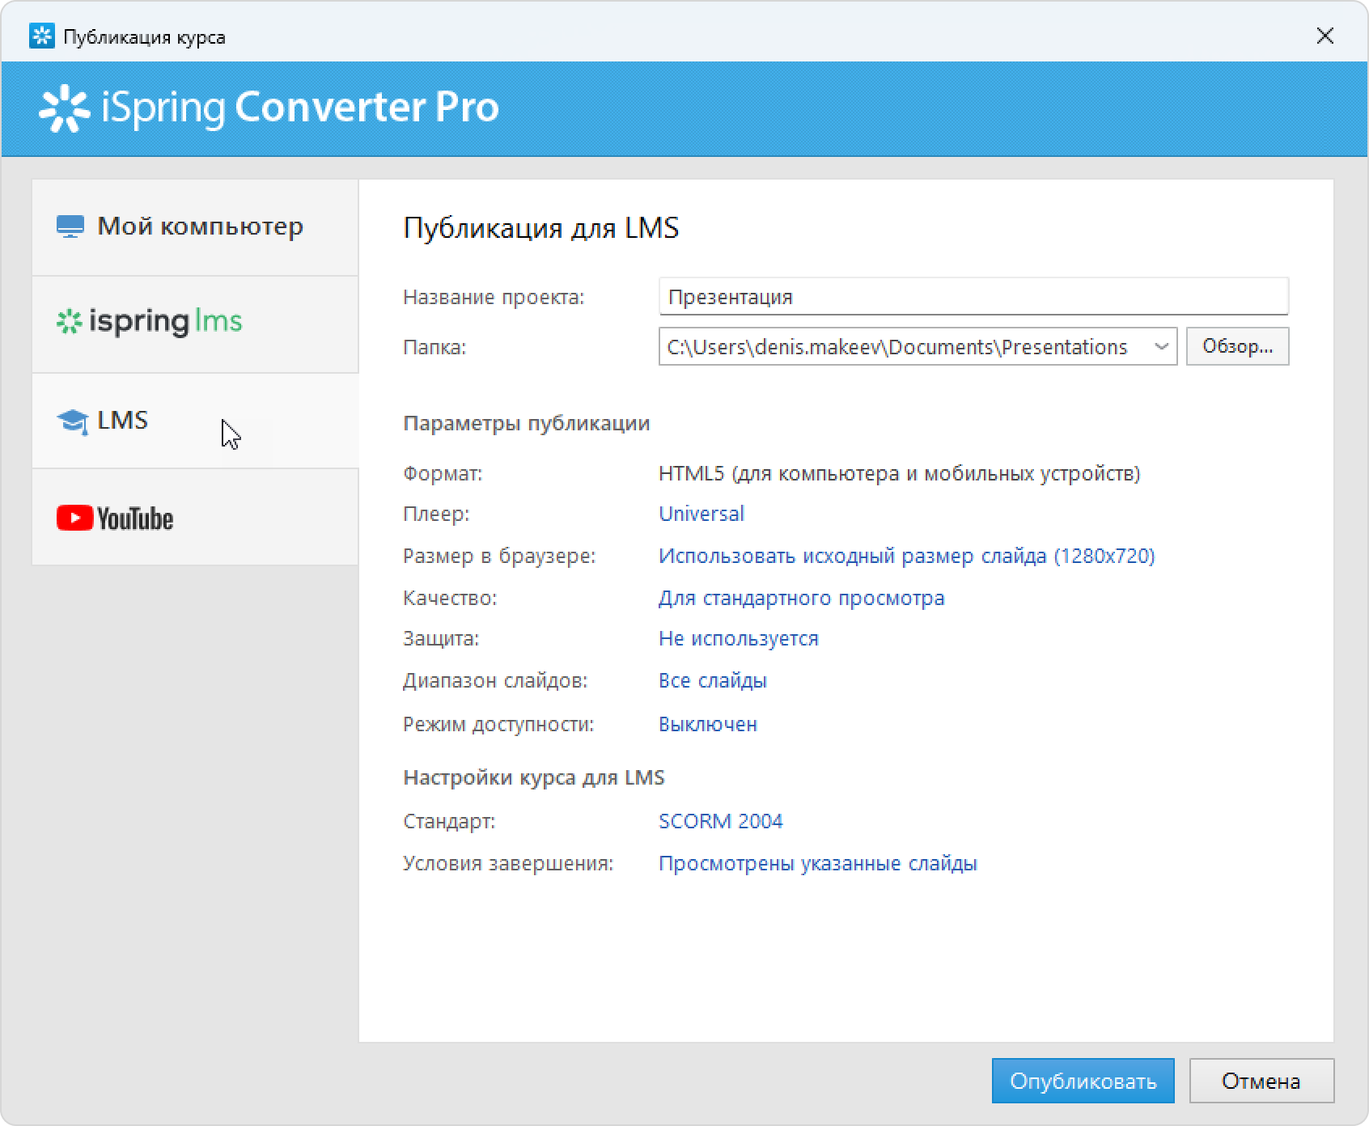Click the Отмена cancel button

pos(1261,1081)
